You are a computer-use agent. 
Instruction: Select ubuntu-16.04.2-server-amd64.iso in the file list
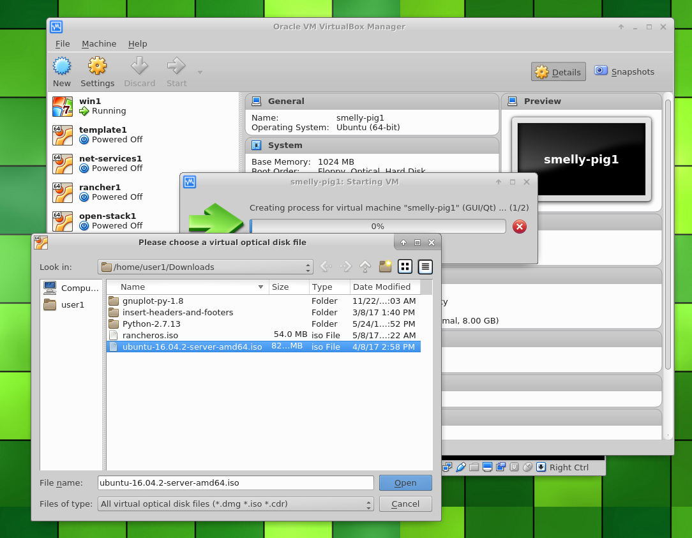(264, 347)
